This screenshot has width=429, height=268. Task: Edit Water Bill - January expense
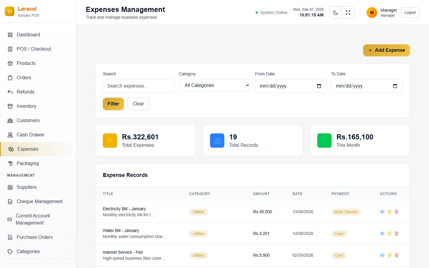[x=389, y=233]
